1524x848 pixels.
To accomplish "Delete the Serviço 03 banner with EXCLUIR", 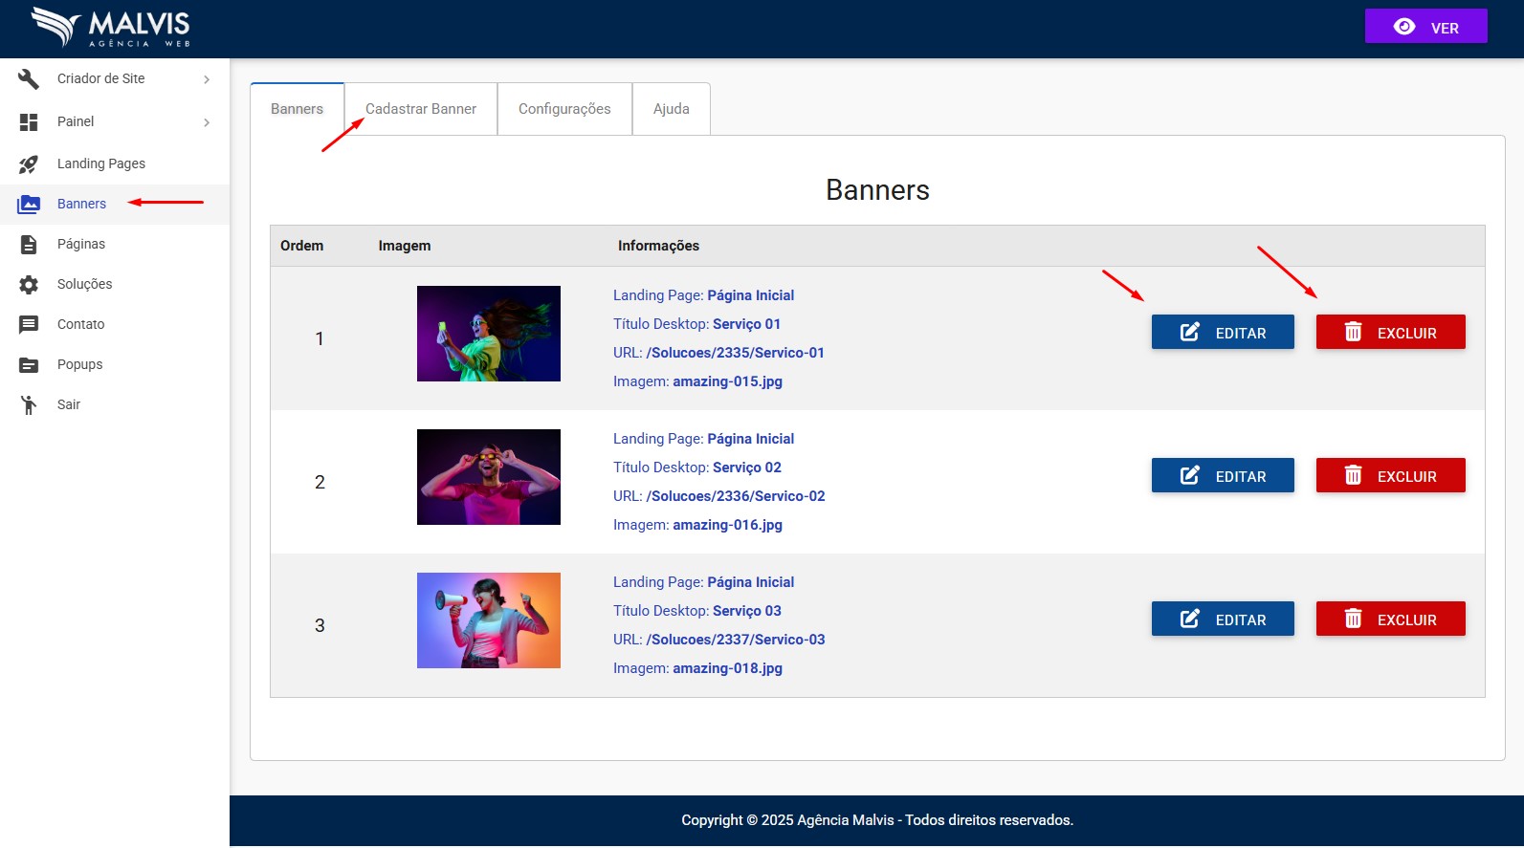I will click(1390, 620).
